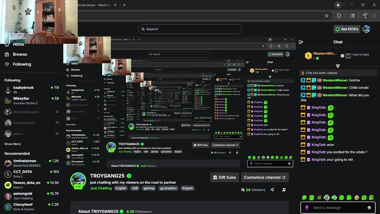The image size is (380, 214).
Task: Open the Chrome profile avatar in the toolbar
Action: [x=365, y=16]
